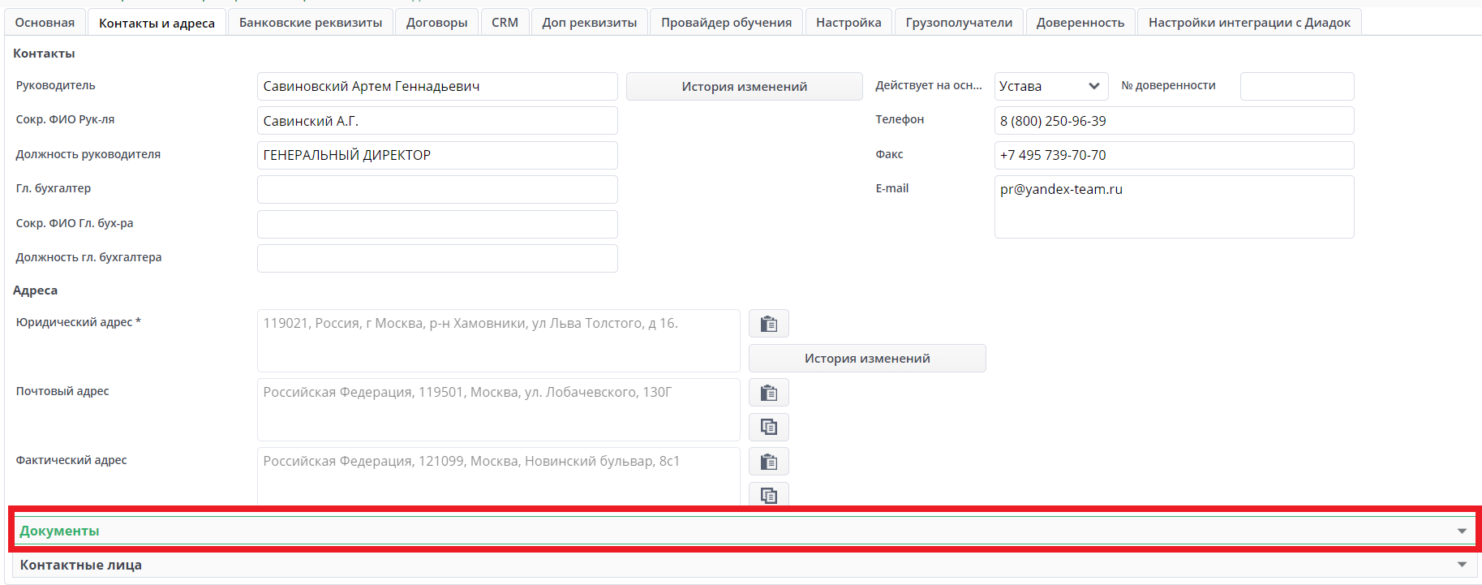Click the Сокр. ФИО Гл. бух-ра field
The width and height of the screenshot is (1482, 585).
tap(437, 224)
